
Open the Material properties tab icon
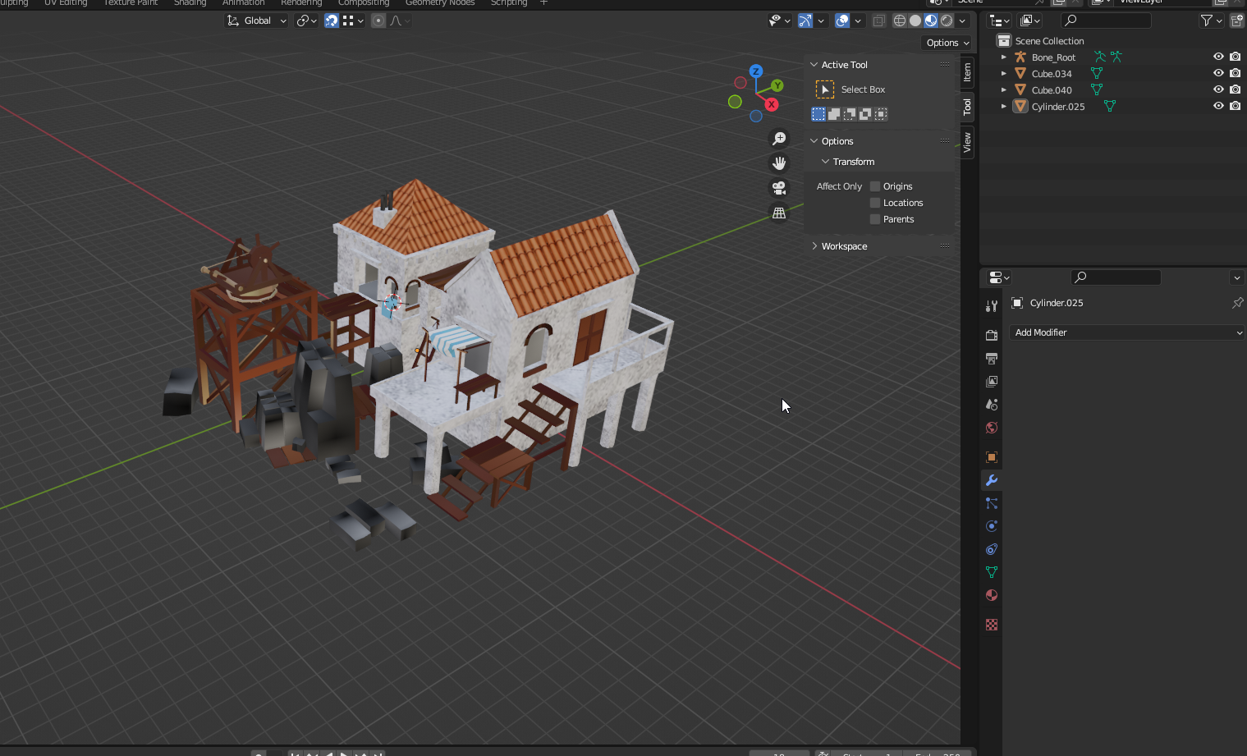[992, 595]
